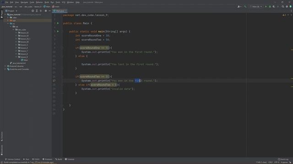Open the Navigate menu
This screenshot has width=293, height=164.
(24, 2)
